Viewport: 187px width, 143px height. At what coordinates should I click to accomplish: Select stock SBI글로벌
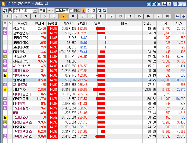tap(20, 85)
